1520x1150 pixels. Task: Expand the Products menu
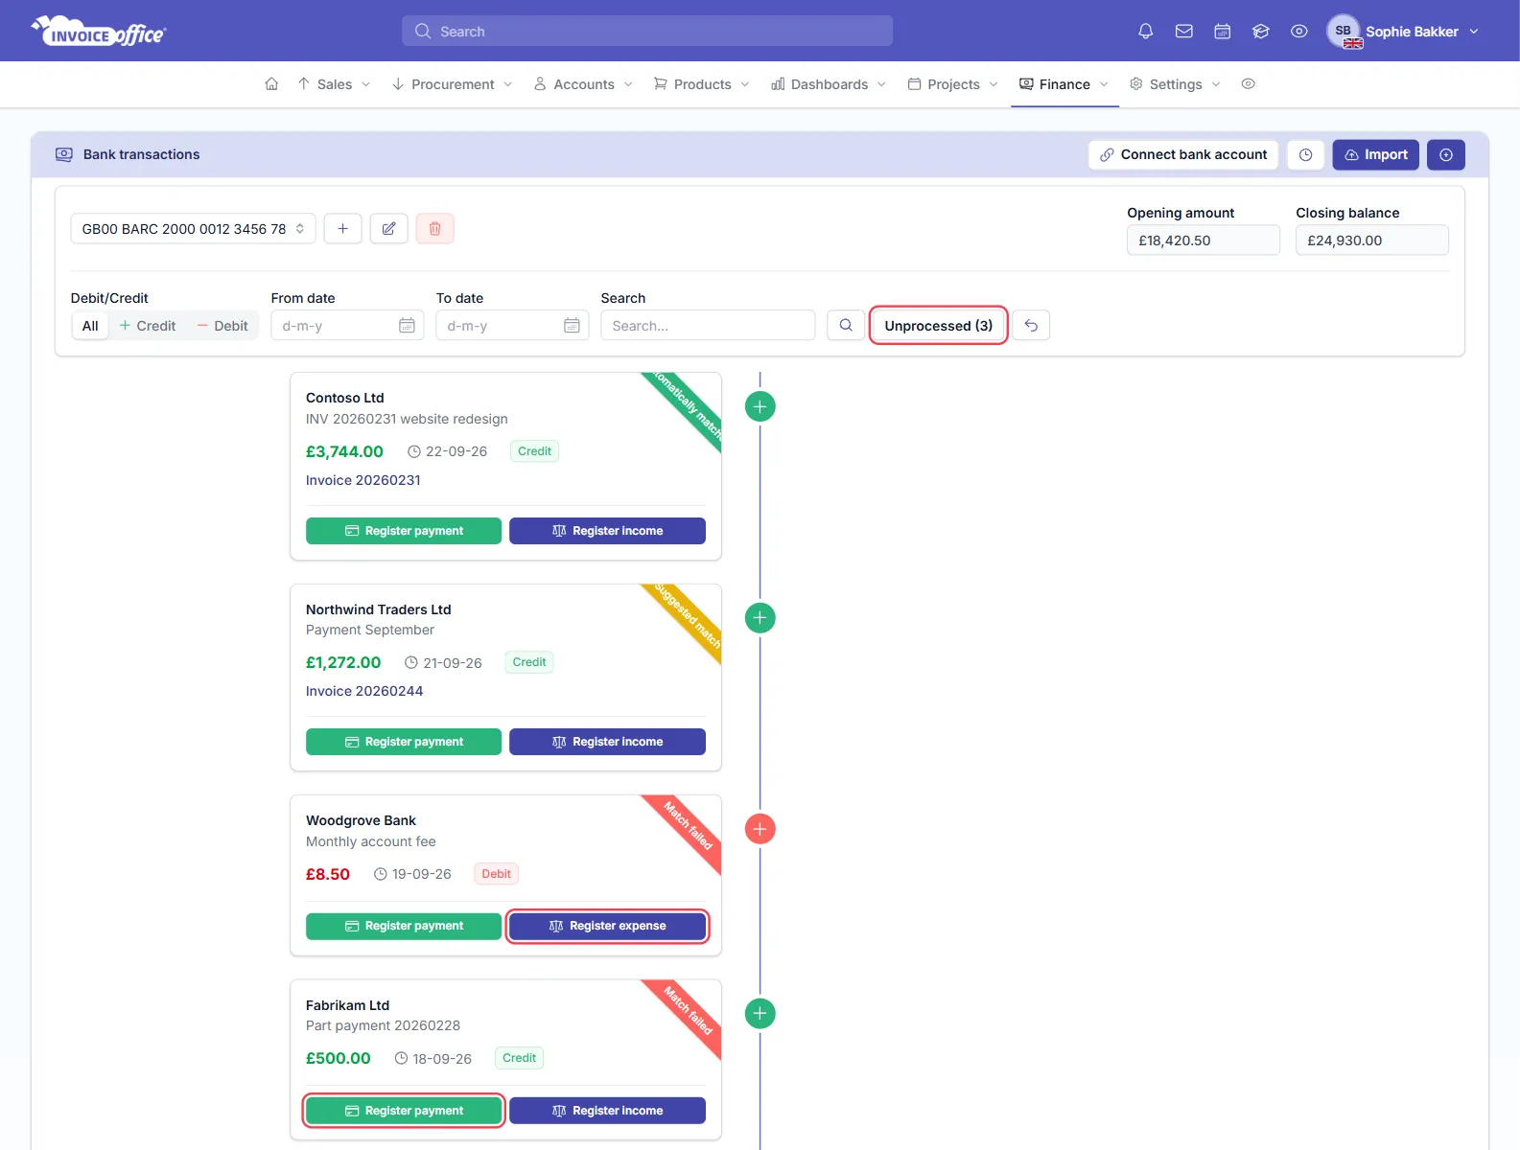(702, 84)
